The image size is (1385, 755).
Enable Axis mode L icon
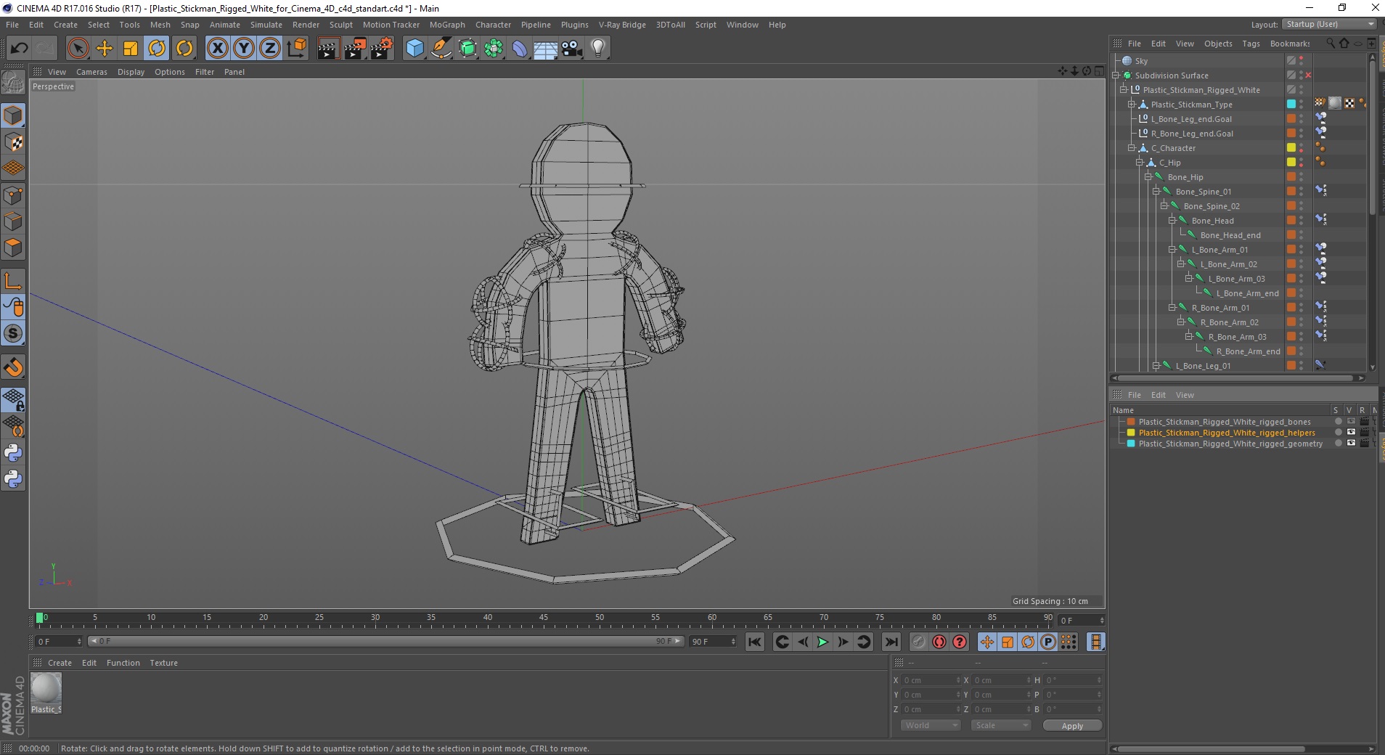tap(13, 281)
